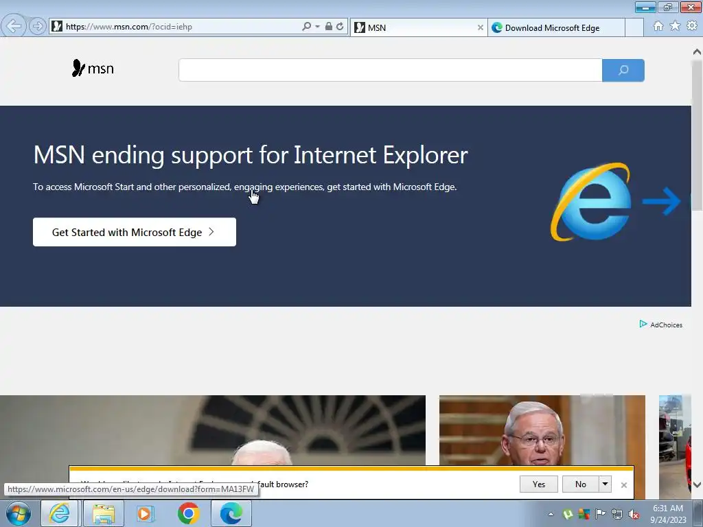Go back using browser Back arrow

click(14, 26)
